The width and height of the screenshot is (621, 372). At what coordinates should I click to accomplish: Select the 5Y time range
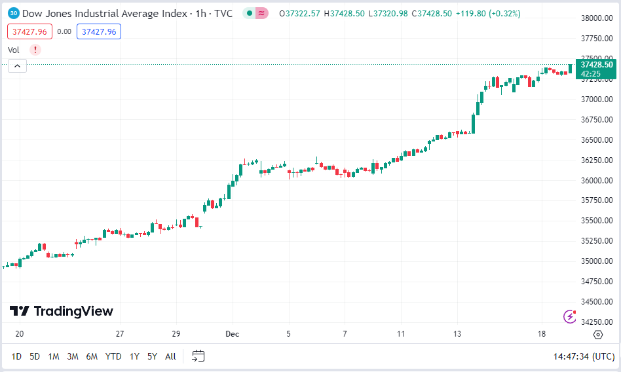coord(153,356)
